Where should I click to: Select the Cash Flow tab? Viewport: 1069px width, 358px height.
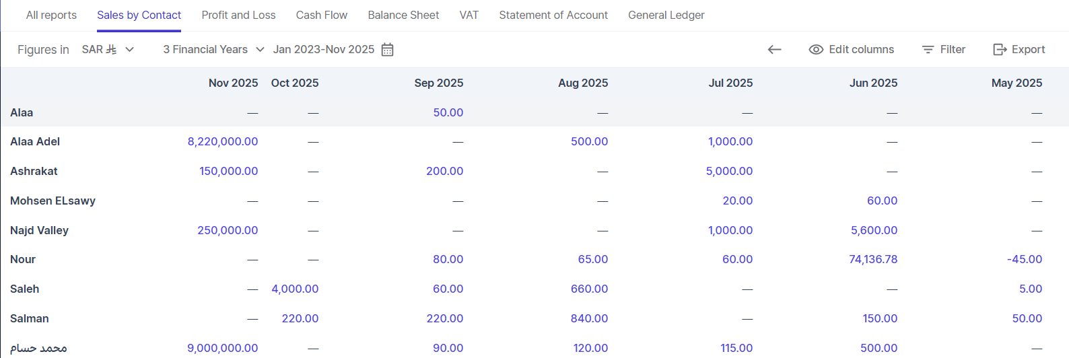(322, 15)
